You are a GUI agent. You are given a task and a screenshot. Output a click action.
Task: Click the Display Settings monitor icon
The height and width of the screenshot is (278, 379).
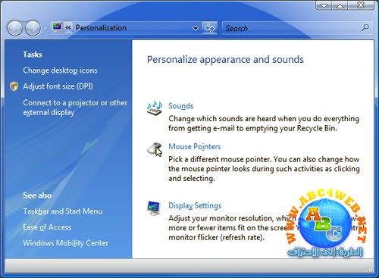tap(154, 208)
